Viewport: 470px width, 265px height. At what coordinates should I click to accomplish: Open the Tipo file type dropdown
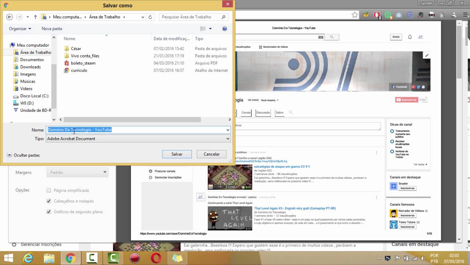pos(138,139)
